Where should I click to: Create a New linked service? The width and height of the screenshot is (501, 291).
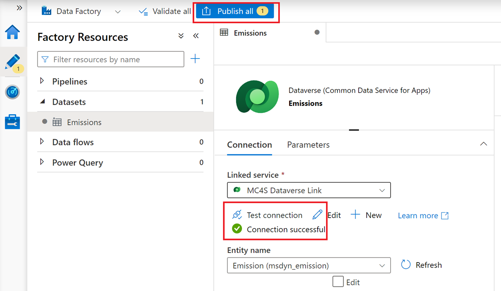366,215
